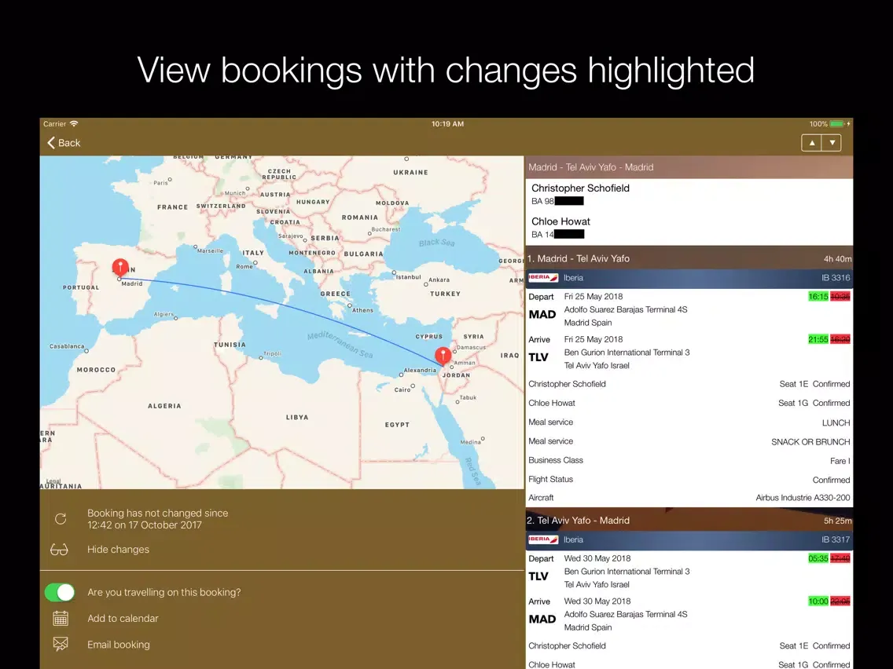Toggle the 'Are you travelling on this booking' switch
The image size is (893, 669).
coord(60,592)
